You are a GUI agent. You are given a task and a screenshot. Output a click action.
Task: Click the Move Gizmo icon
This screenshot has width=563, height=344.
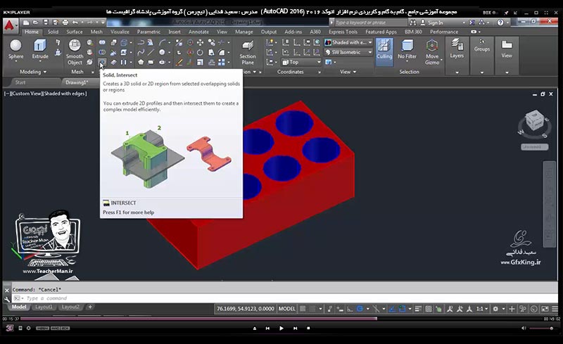click(432, 46)
